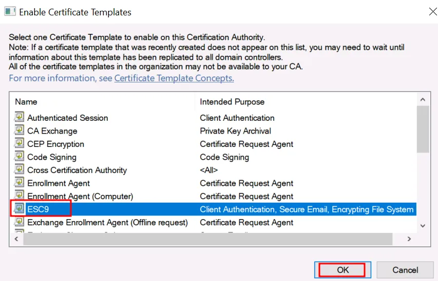The image size is (438, 281).
Task: Click the CA Exchange certificate icon
Action: 20,131
